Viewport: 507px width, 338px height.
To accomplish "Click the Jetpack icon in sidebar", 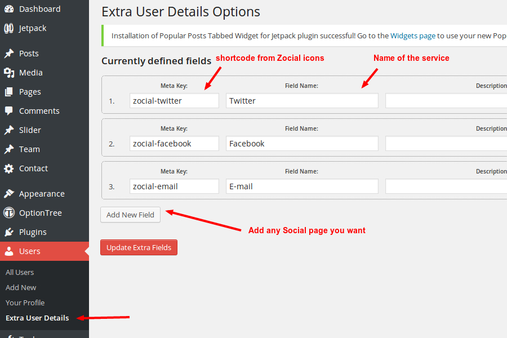I will (x=8, y=28).
